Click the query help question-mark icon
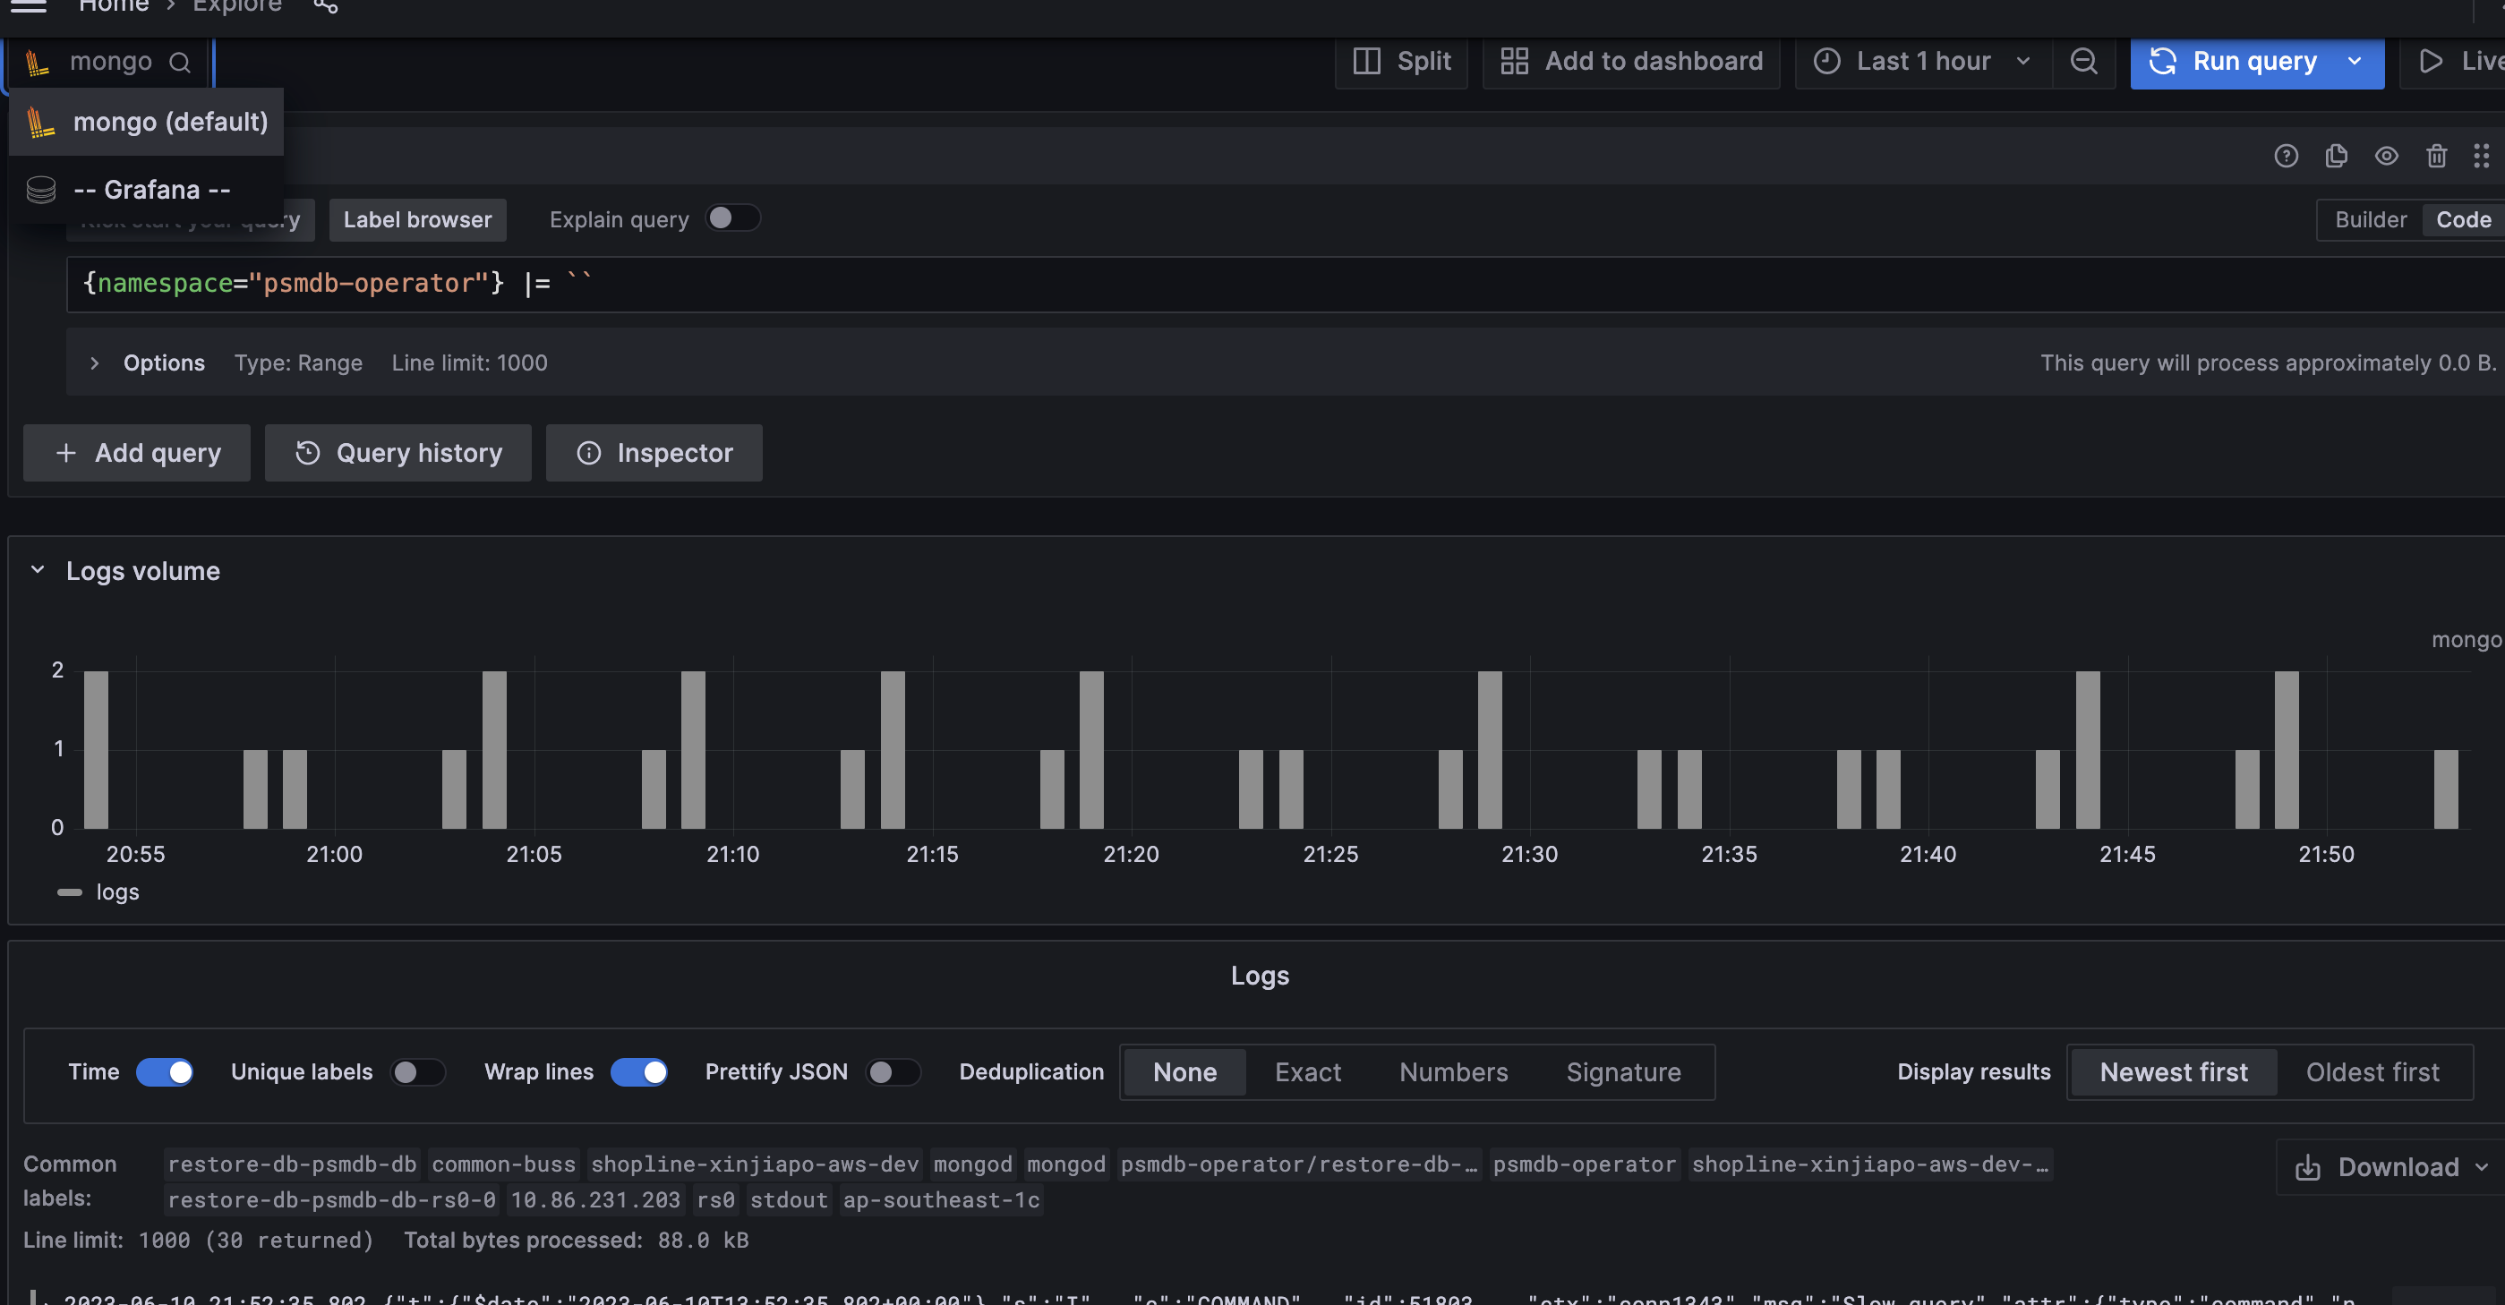The height and width of the screenshot is (1305, 2505). [2286, 156]
